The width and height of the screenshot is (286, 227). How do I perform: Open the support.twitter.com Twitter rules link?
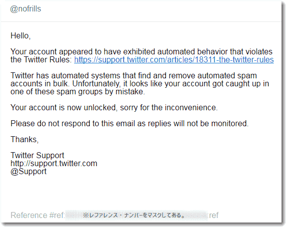(174, 60)
